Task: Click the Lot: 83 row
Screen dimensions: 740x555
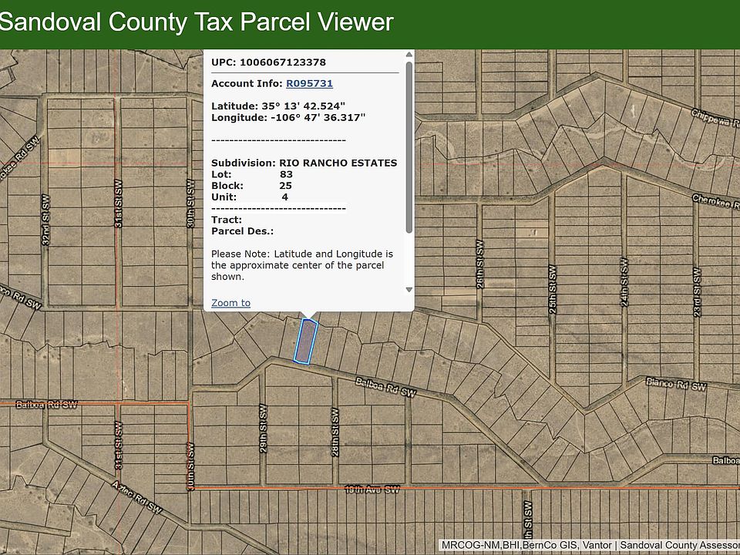Action: (252, 174)
